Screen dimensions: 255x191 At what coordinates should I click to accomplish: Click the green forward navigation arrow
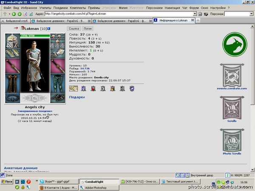20,14
